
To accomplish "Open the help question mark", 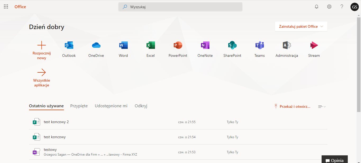I will (x=342, y=7).
